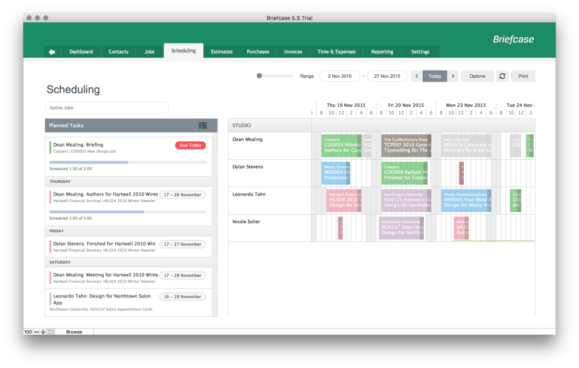Select COO008 Radiant Coopers block
Screen dimensions: 579x368
click(x=404, y=173)
